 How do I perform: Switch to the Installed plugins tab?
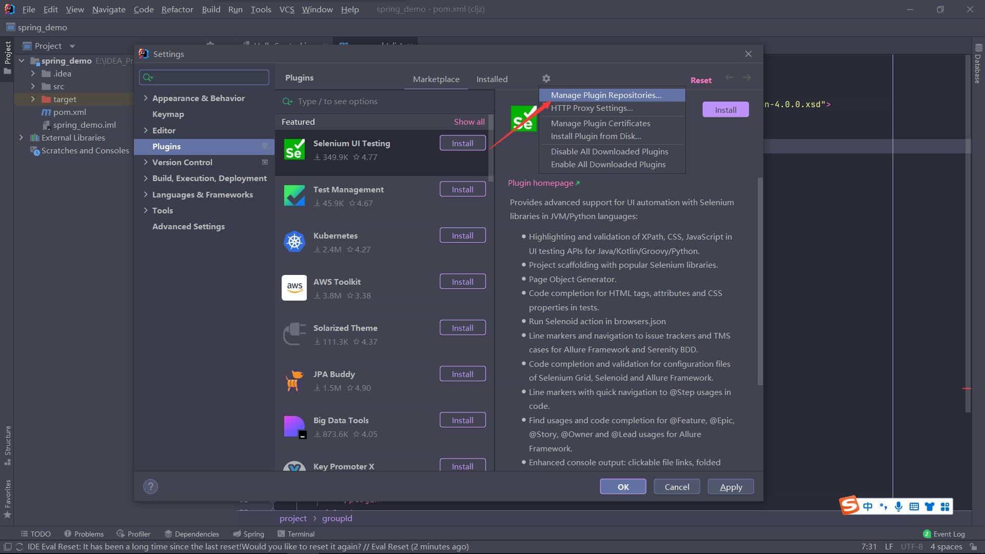point(491,79)
